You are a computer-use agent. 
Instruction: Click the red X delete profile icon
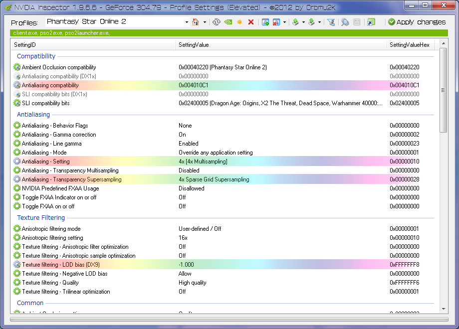(251, 22)
